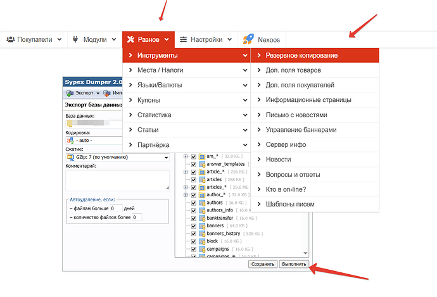The width and height of the screenshot is (437, 297).
Task: Click the authors table icon
Action: tap(202, 203)
